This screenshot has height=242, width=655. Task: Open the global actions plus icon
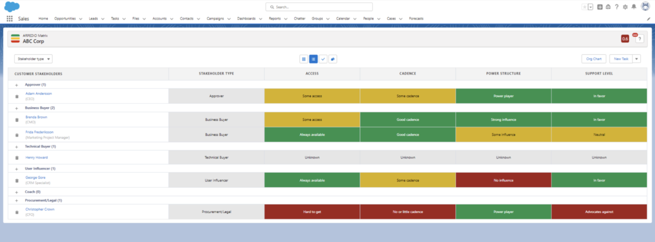(x=600, y=7)
